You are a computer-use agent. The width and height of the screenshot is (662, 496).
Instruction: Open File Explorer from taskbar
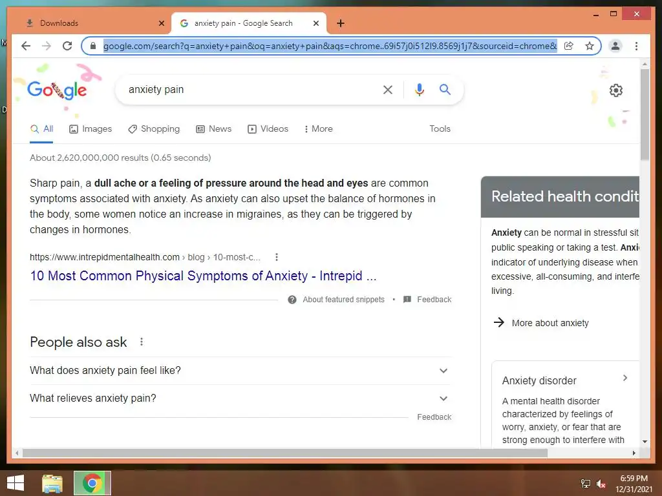coord(52,483)
